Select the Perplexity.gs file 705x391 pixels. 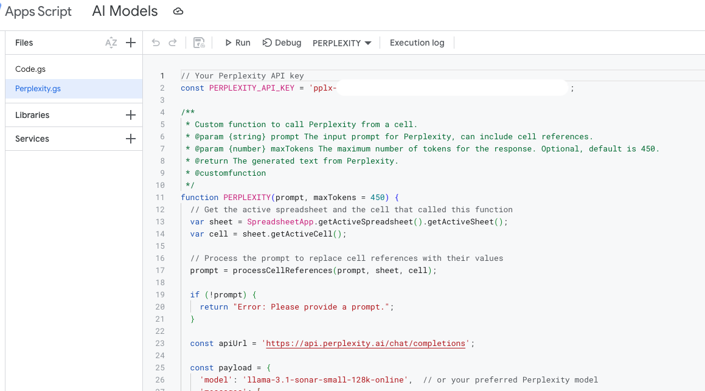pyautogui.click(x=39, y=89)
